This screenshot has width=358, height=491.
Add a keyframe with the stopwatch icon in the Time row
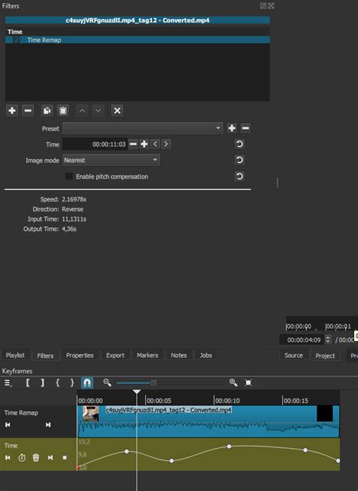point(22,458)
